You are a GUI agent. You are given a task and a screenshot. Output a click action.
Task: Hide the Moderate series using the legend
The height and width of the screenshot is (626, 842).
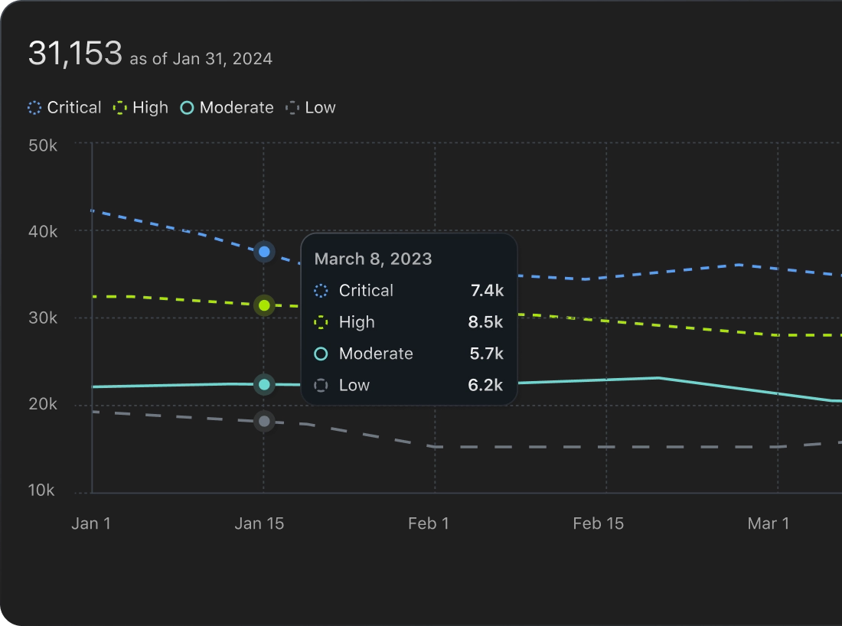[227, 107]
